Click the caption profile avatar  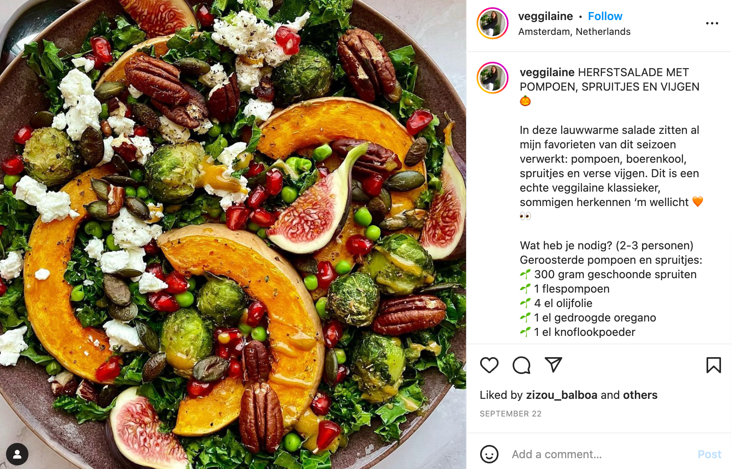tap(492, 78)
